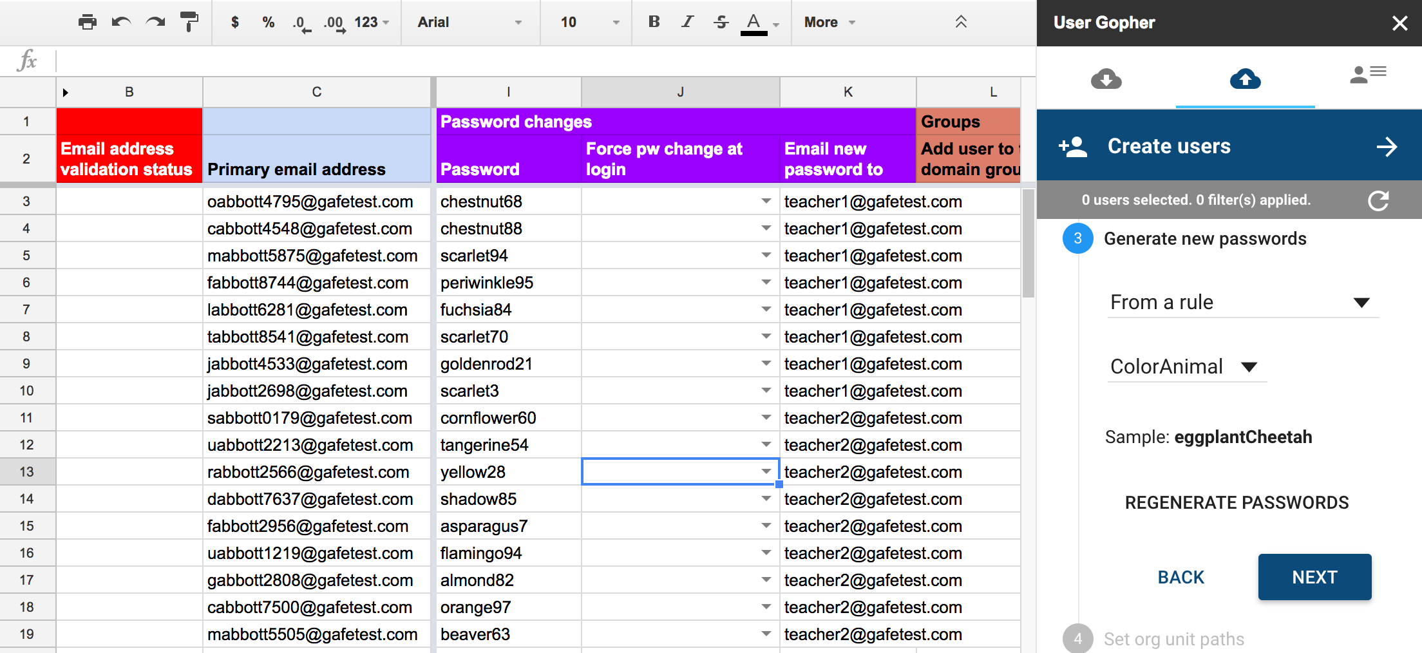Viewport: 1422px width, 653px height.
Task: Toggle italic formatting
Action: pyautogui.click(x=687, y=22)
